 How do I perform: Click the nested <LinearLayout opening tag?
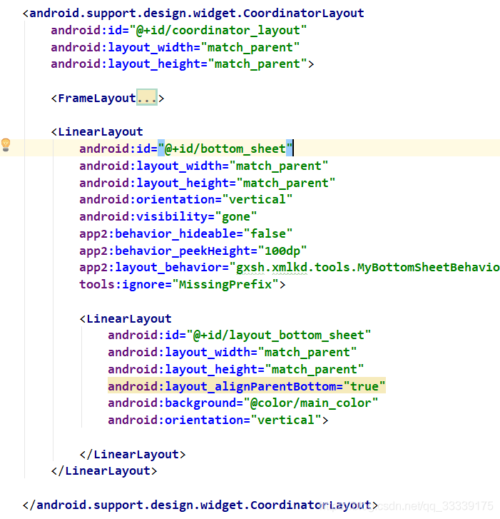(126, 318)
